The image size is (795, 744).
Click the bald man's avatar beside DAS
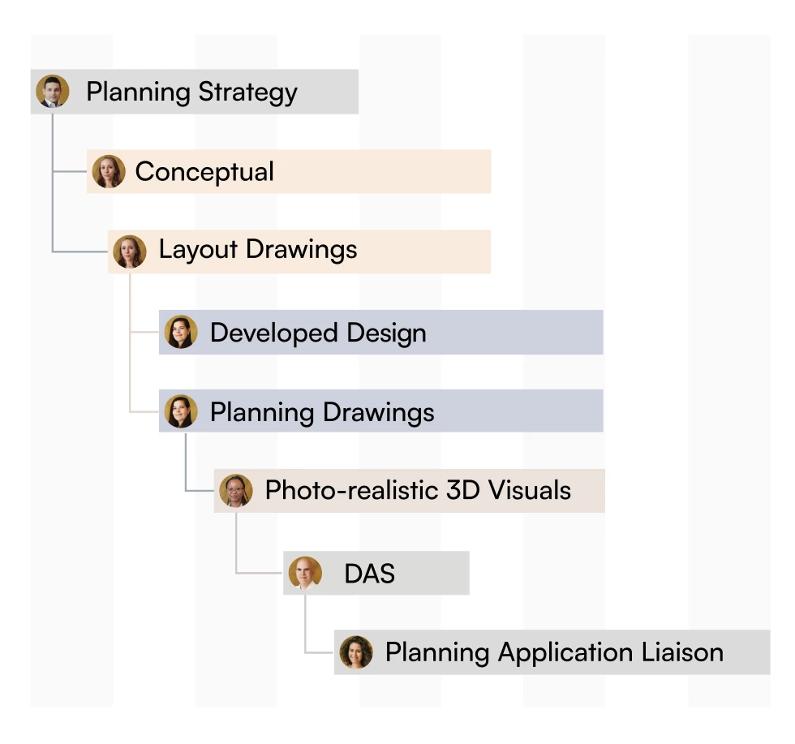305,573
